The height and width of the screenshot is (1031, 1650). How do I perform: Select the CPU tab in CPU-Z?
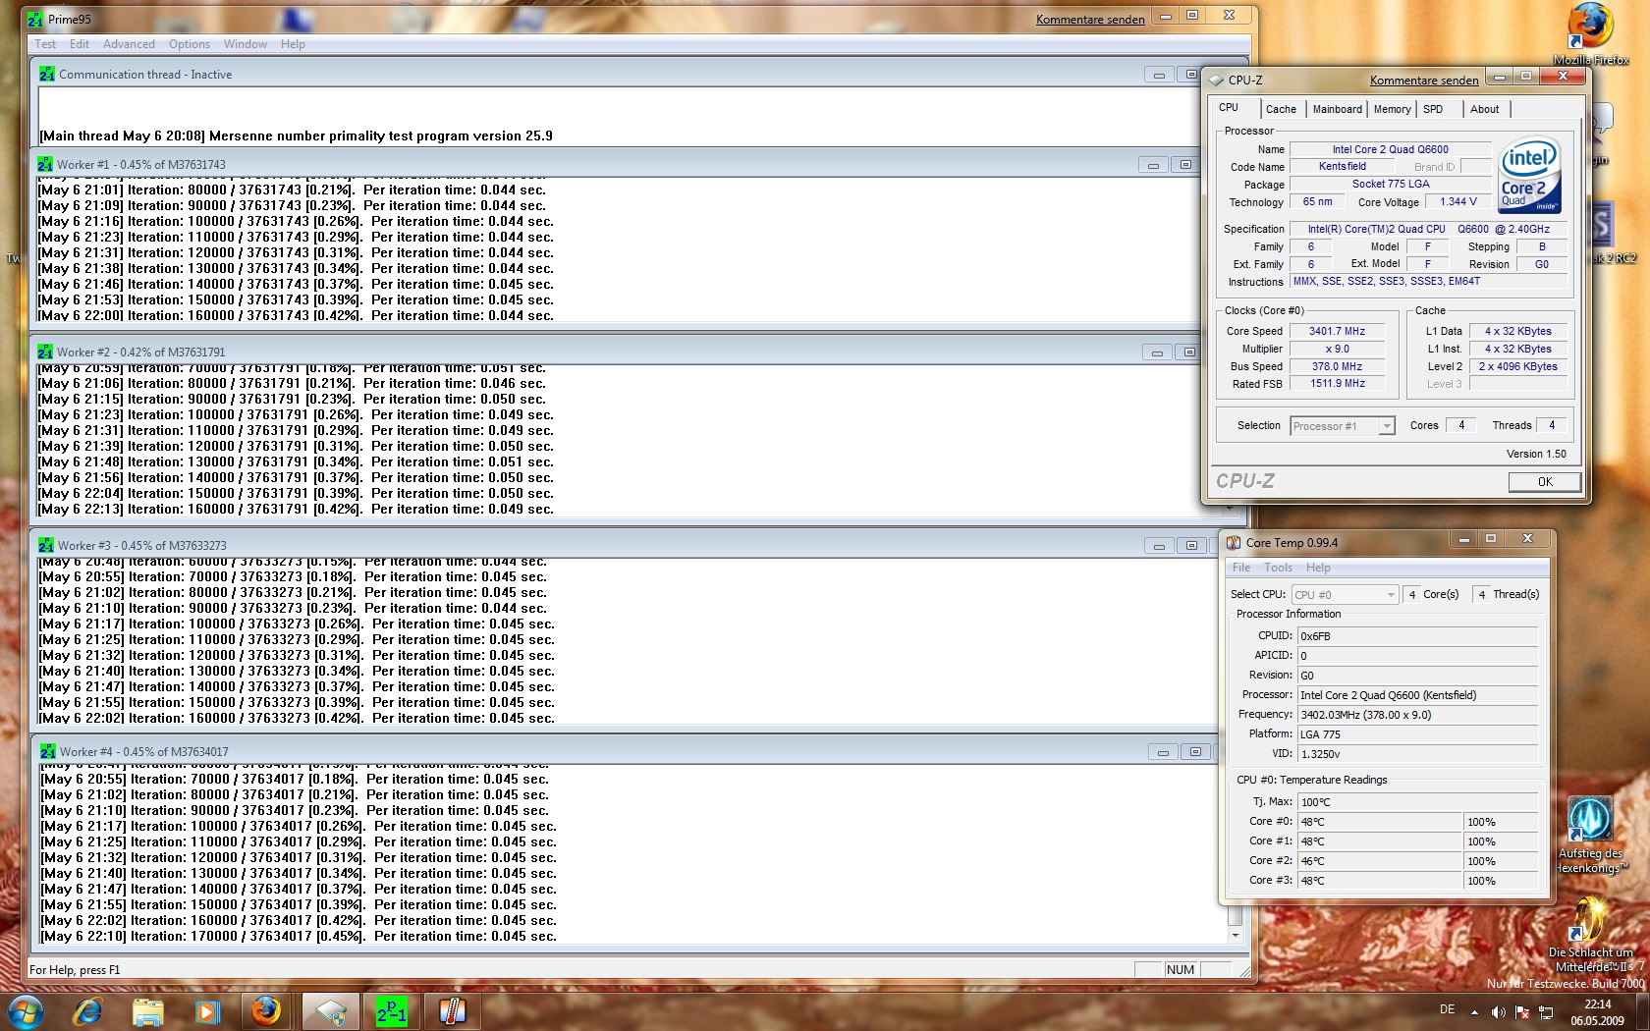pyautogui.click(x=1229, y=107)
